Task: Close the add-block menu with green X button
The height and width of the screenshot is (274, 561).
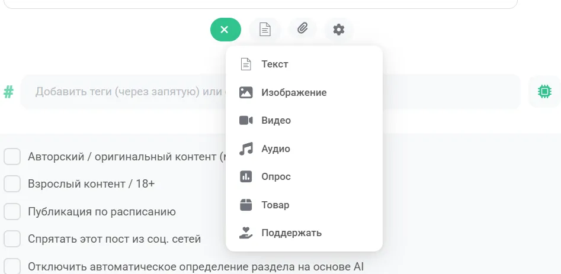Action: coord(225,30)
